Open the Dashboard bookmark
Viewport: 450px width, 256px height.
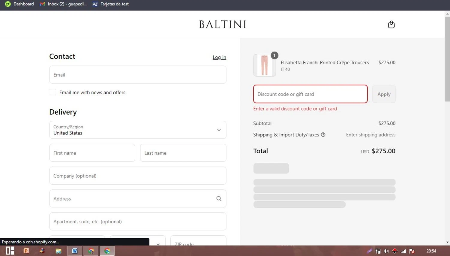[x=19, y=4]
